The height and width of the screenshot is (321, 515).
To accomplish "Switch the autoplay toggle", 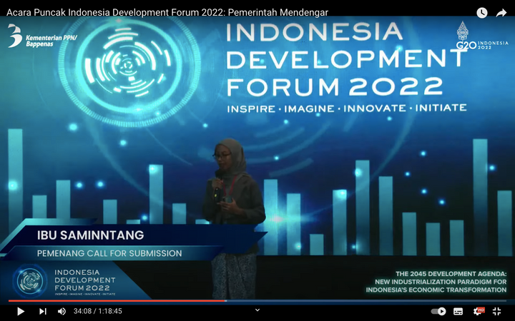I will 438,311.
